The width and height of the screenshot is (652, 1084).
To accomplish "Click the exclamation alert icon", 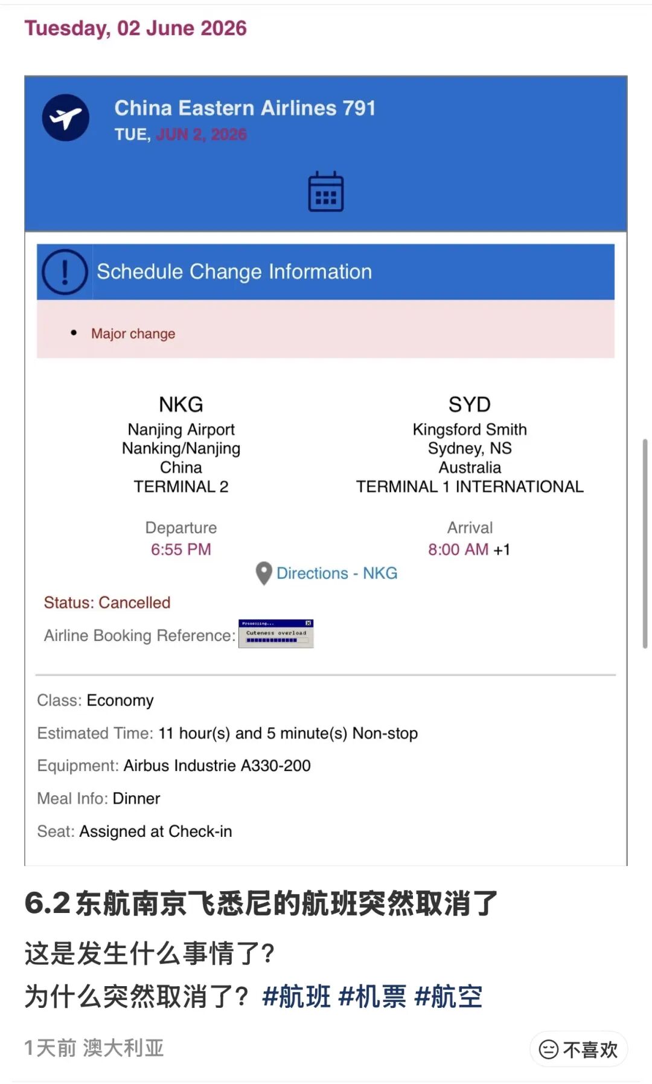I will coord(65,272).
